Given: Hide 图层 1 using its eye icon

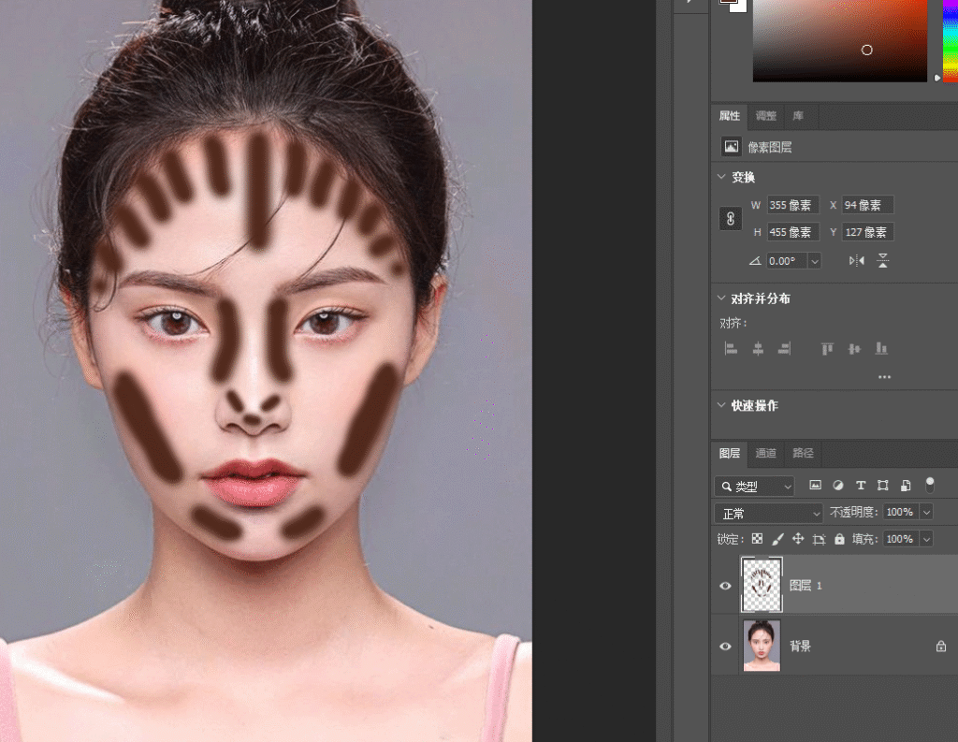Looking at the screenshot, I should pyautogui.click(x=725, y=586).
